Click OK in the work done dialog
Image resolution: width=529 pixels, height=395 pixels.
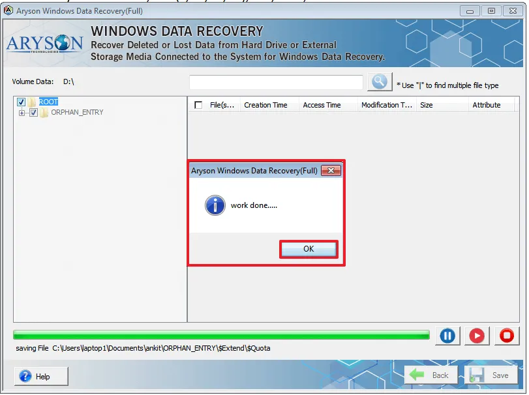(x=309, y=249)
